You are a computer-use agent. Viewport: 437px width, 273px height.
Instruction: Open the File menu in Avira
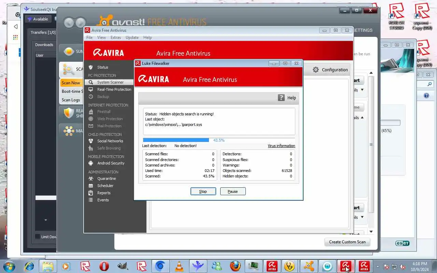coord(89,38)
